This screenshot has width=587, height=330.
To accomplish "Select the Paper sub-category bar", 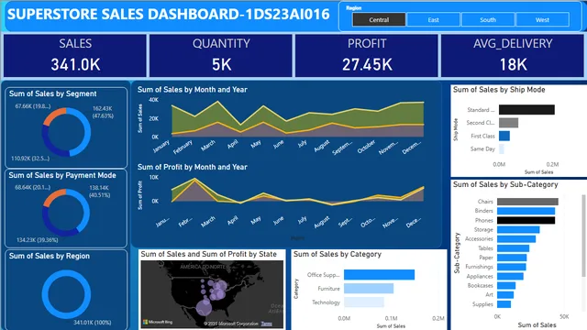I will 512,258.
